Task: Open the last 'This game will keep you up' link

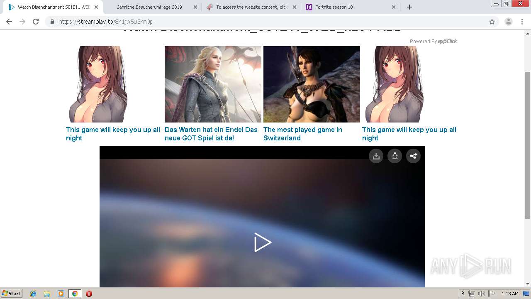Action: 409,134
